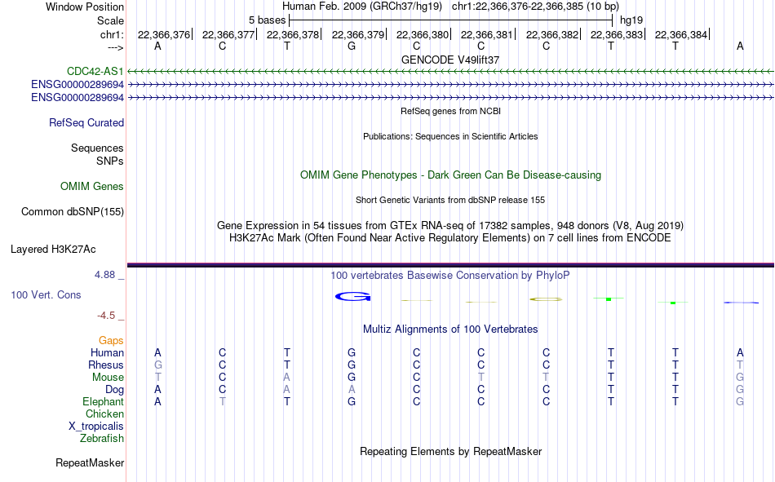
Task: Select the Mouse alignment row label
Action: point(108,377)
